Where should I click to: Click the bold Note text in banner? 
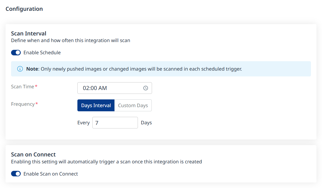tap(32, 69)
